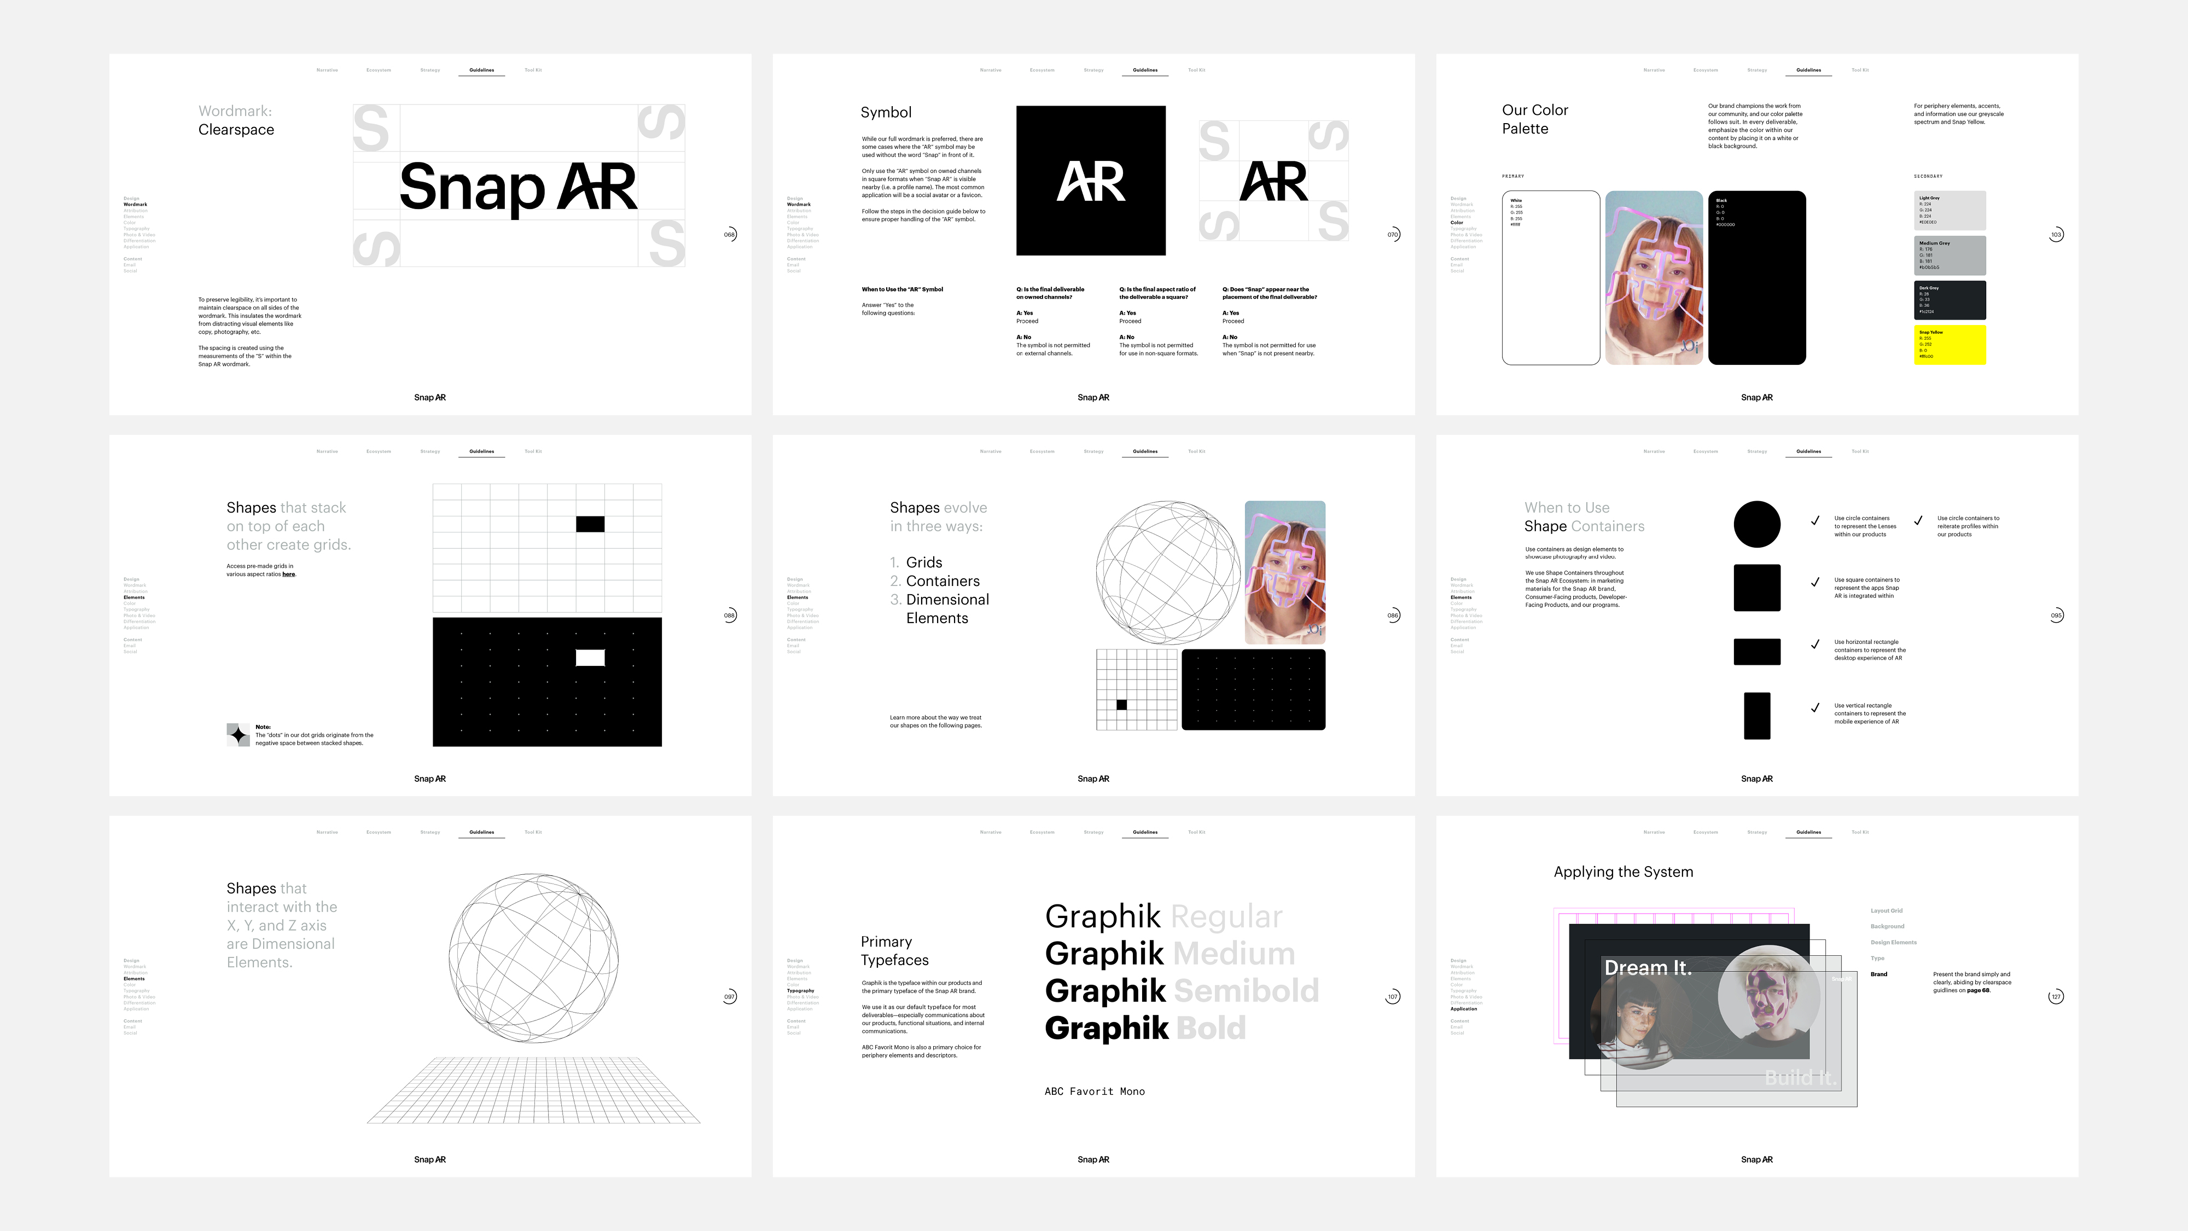Click the four-point star Note icon
The height and width of the screenshot is (1231, 2188).
pos(238,735)
